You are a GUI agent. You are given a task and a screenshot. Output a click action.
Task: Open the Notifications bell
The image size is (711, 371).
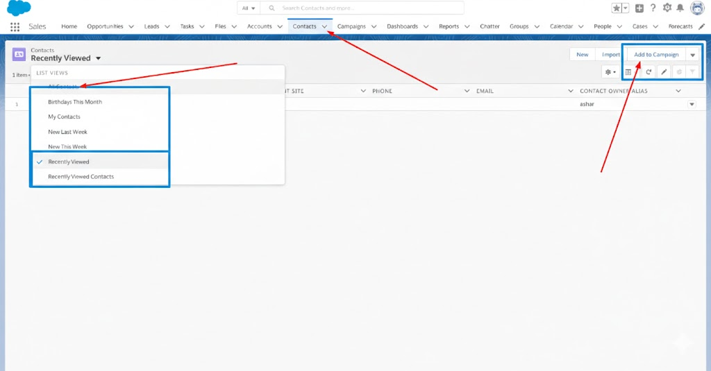[680, 8]
